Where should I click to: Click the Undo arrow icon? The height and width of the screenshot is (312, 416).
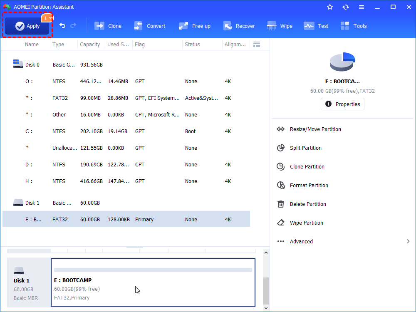point(62,25)
